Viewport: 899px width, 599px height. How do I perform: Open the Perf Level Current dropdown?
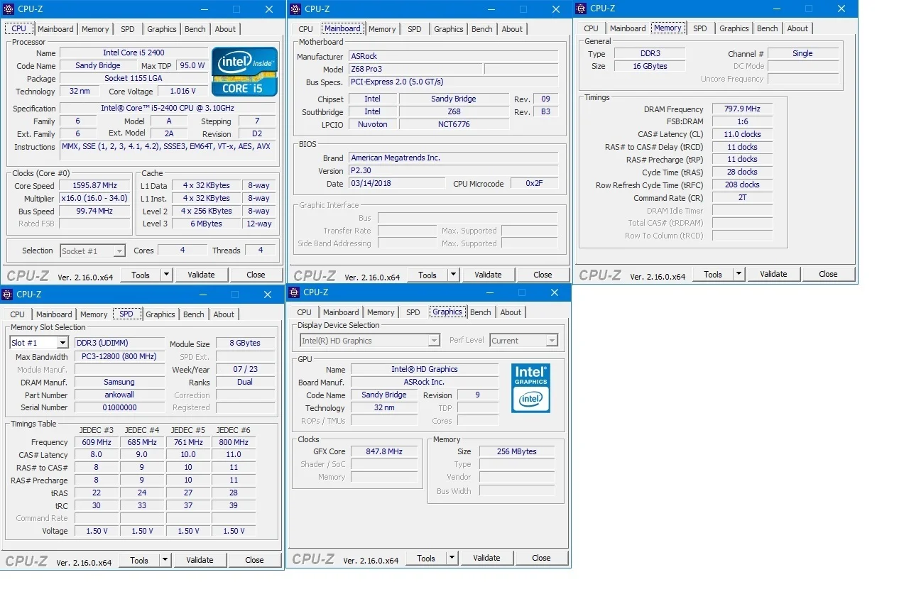(x=551, y=341)
